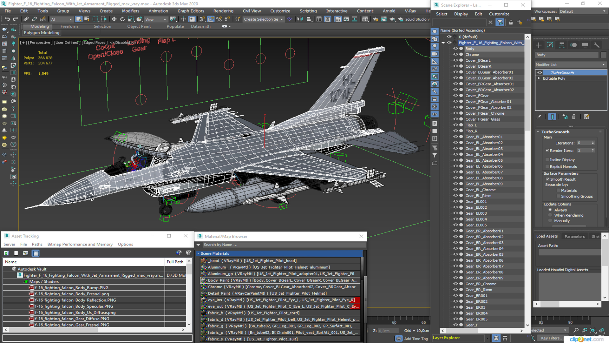Click Load Assets in Houdini panel
The image size is (609, 343).
(x=547, y=236)
